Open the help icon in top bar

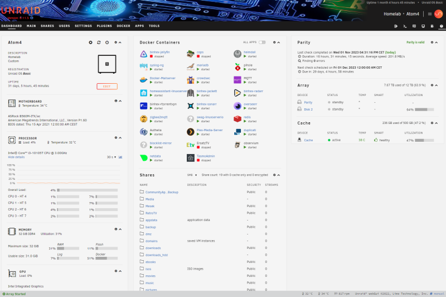click(442, 26)
